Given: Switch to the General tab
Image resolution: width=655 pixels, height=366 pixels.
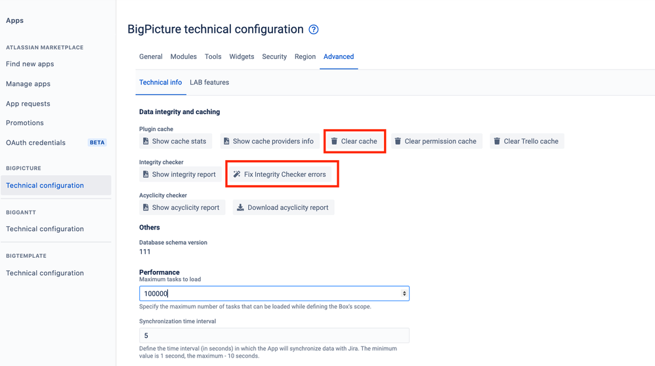Looking at the screenshot, I should coord(151,56).
